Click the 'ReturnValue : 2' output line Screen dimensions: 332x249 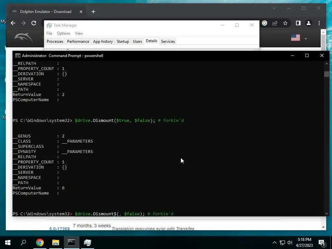[x=39, y=95]
